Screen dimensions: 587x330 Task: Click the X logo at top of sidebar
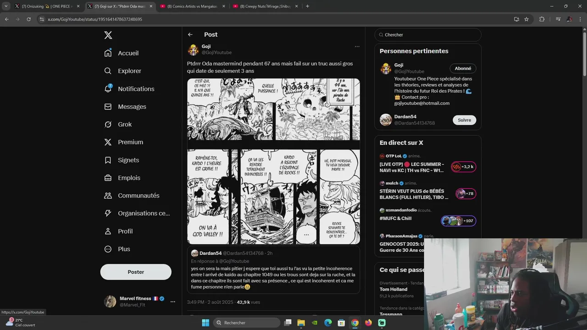pos(108,35)
